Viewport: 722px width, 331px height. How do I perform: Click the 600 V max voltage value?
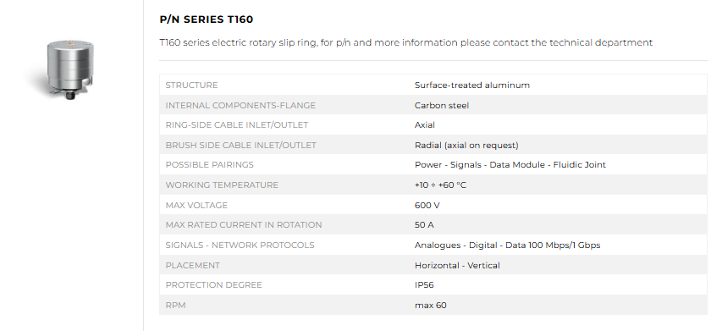coord(427,206)
